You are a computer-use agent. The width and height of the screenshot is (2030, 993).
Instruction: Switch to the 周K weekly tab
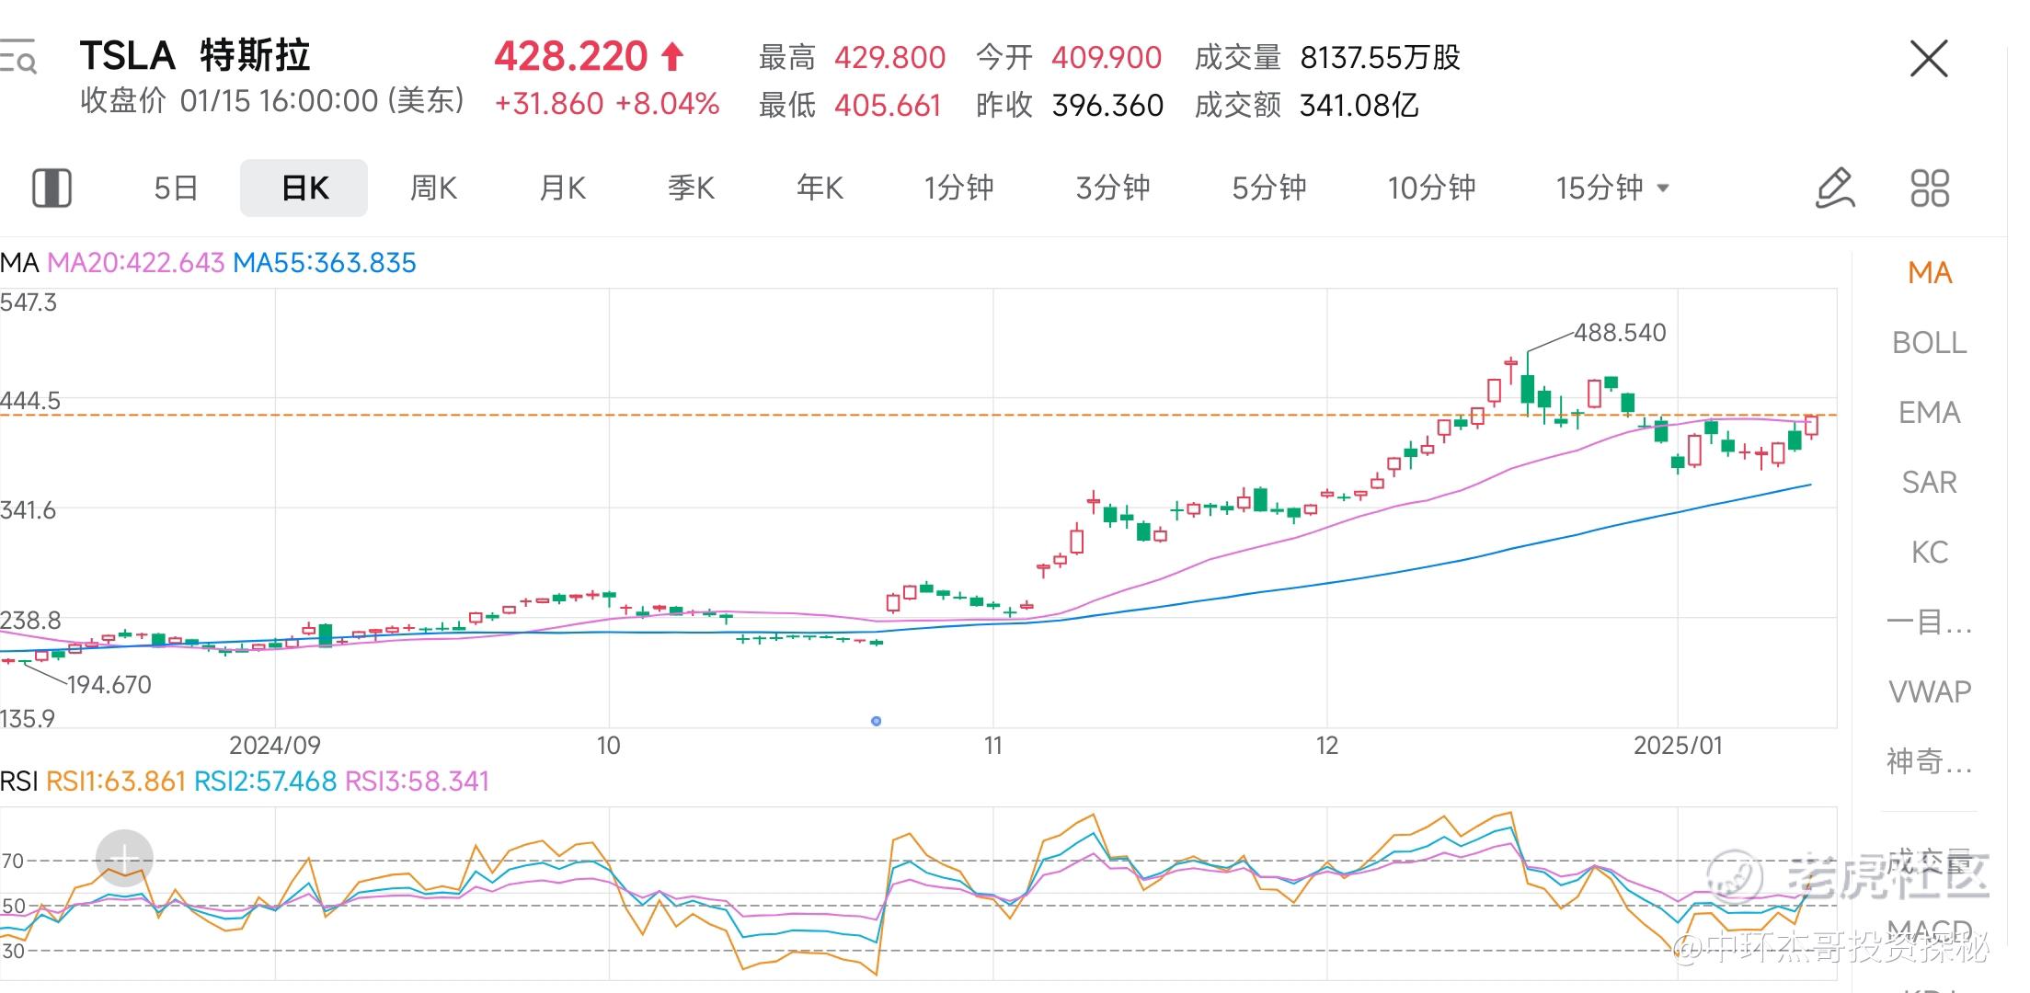433,188
